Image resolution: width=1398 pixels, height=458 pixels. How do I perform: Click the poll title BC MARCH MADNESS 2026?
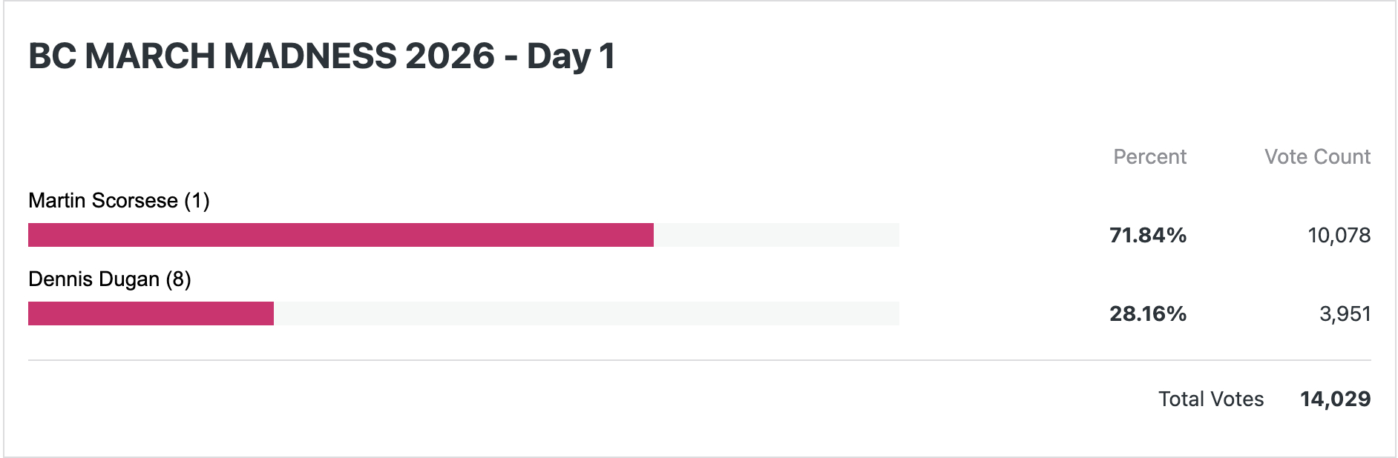click(x=261, y=56)
